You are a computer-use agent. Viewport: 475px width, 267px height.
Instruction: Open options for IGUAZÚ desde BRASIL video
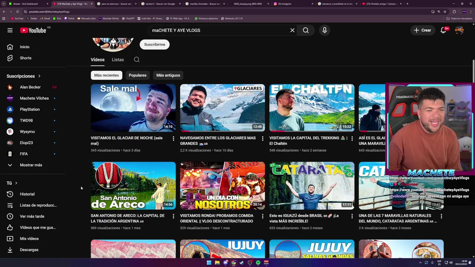(x=352, y=216)
